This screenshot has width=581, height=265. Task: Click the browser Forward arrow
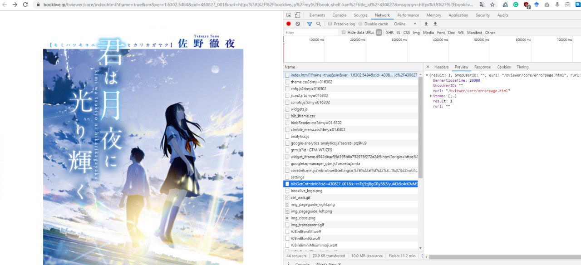click(15, 5)
